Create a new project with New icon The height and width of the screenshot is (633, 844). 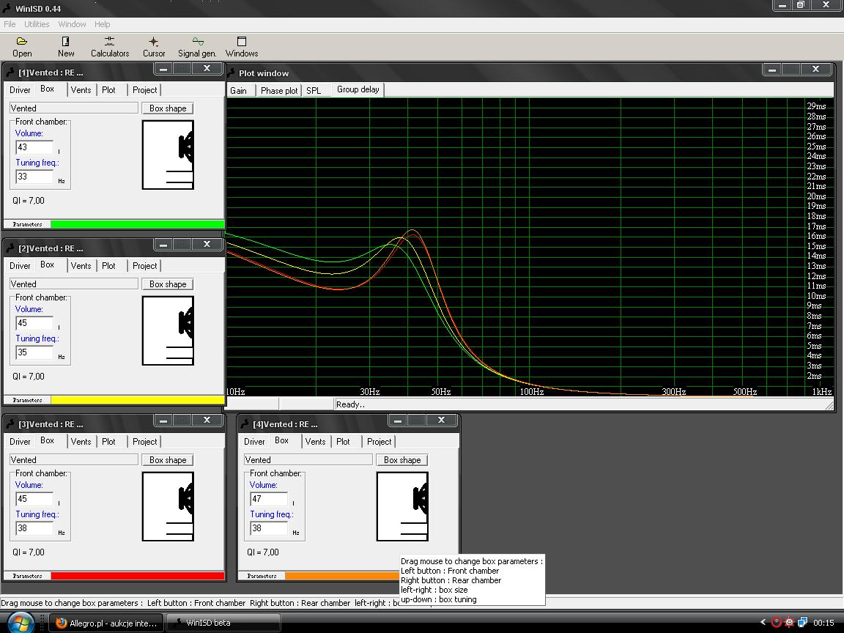click(66, 42)
